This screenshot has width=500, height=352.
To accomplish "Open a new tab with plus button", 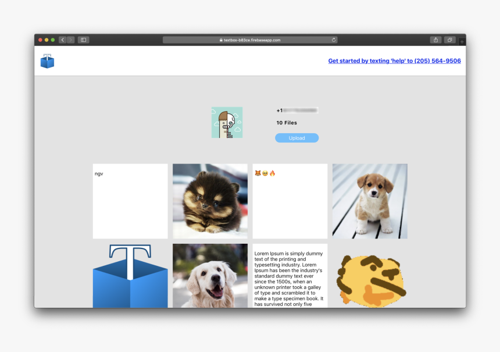I will [462, 41].
